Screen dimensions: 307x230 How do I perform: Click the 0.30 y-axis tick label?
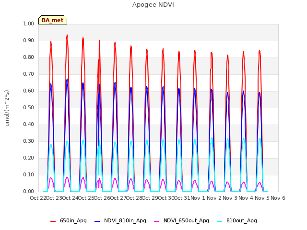coord(29,141)
